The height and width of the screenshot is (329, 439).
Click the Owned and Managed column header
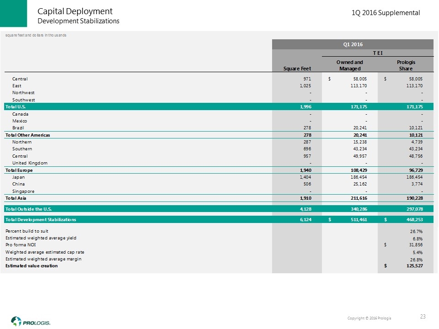point(349,65)
